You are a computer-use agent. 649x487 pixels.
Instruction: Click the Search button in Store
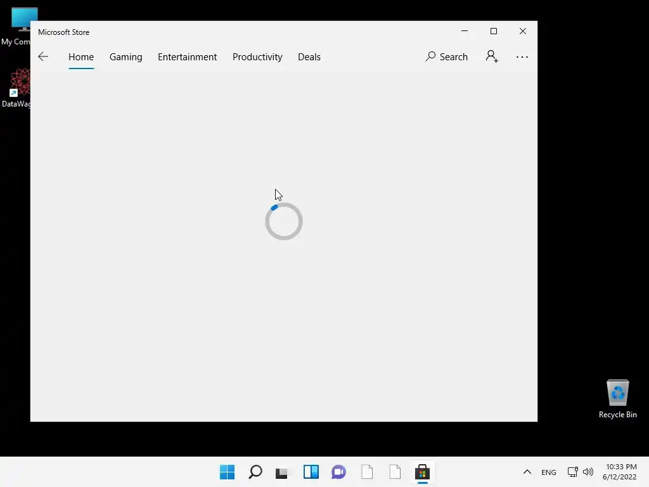[x=446, y=56]
